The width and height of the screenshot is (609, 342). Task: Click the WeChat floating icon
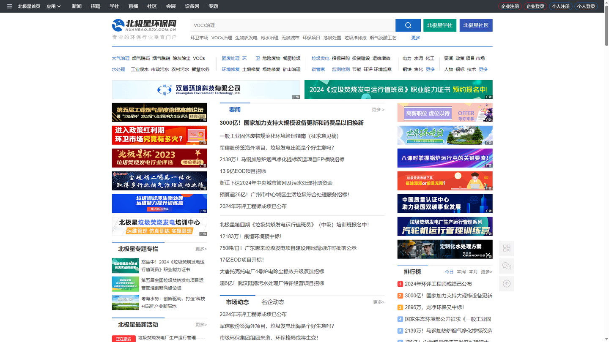[x=507, y=266]
